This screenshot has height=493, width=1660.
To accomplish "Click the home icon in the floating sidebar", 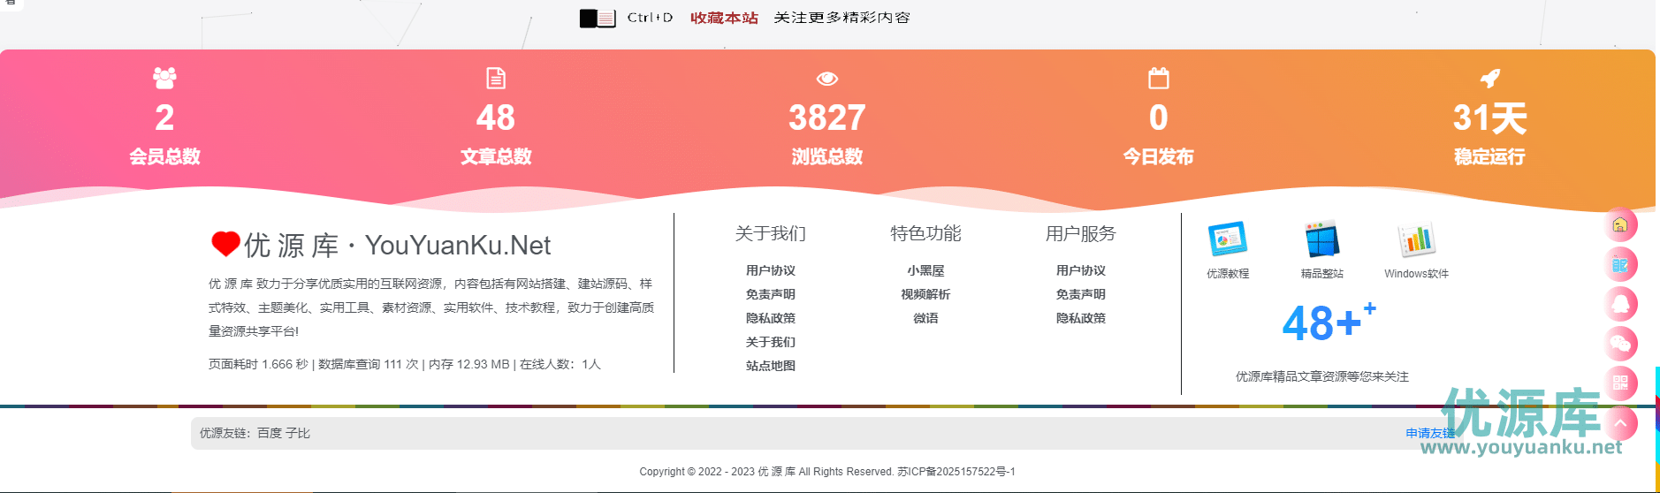I will click(x=1620, y=224).
